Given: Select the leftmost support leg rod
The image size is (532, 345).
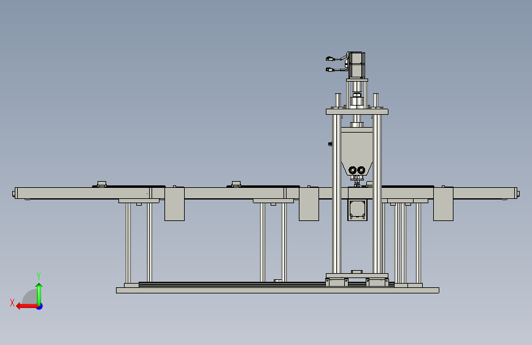Looking at the screenshot, I should 128,243.
